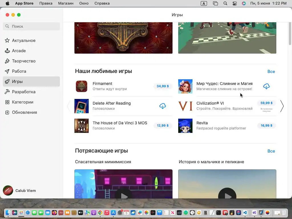
Task: Open System Settings from the Dock
Action: (x=120, y=212)
